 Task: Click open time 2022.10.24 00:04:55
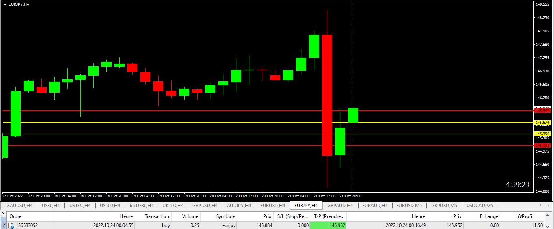[113, 225]
